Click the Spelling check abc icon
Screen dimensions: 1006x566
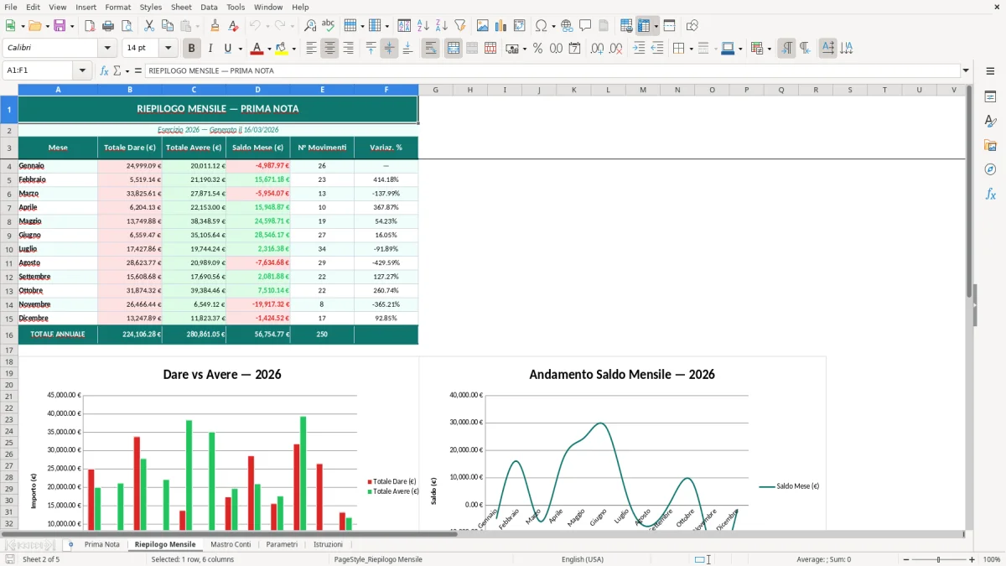[328, 26]
